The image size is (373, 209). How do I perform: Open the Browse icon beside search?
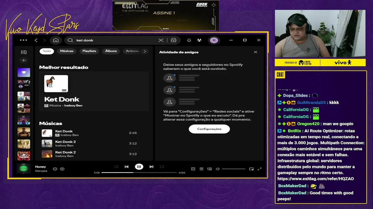pos(174,40)
